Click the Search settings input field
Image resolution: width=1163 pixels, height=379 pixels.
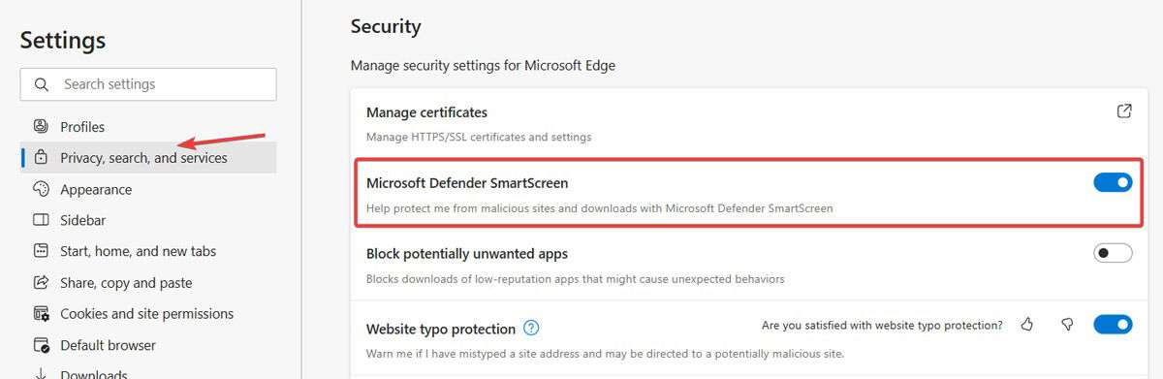point(148,84)
